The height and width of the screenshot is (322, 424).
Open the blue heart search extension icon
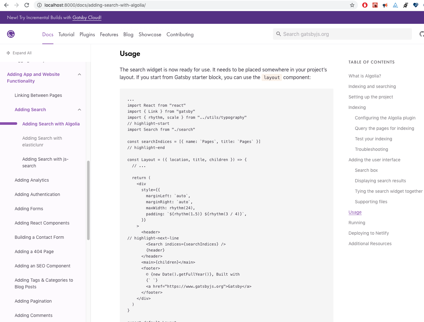coord(416,5)
